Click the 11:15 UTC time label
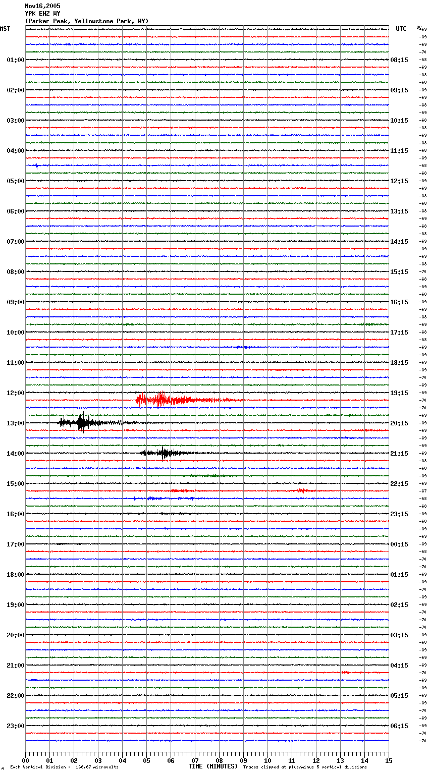The image size is (429, 774). click(399, 151)
